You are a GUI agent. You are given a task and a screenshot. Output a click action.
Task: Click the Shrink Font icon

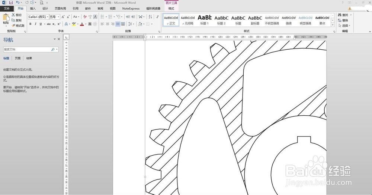(68, 17)
